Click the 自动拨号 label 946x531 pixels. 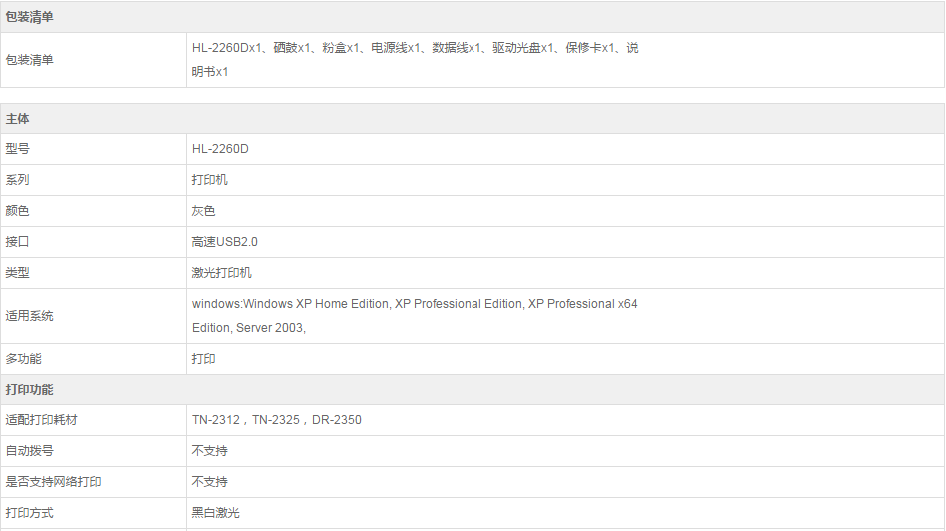30,451
